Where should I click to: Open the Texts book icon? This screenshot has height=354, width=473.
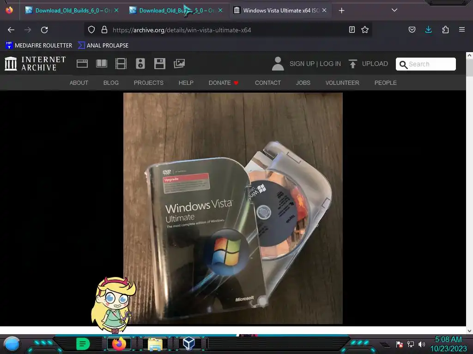pos(102,64)
